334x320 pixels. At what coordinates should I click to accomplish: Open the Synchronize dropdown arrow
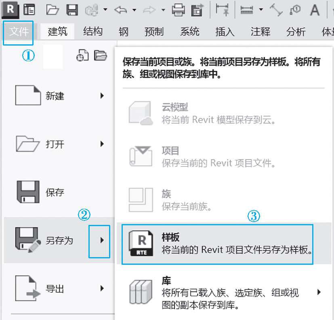(105, 9)
